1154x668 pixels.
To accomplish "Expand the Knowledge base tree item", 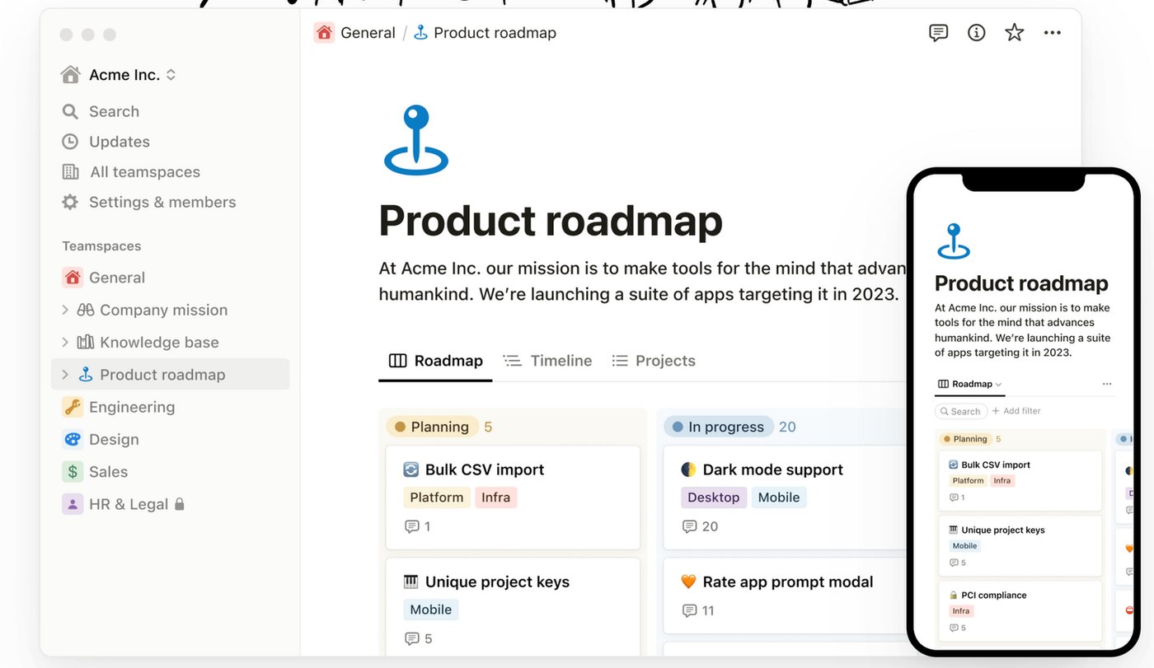I will [65, 342].
